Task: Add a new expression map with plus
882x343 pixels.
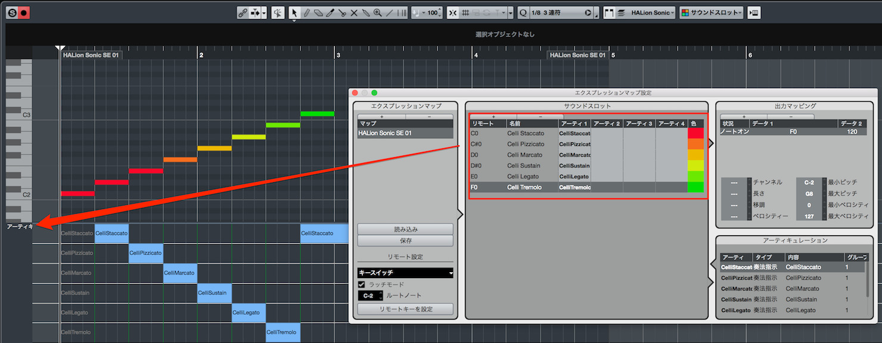Action: pyautogui.click(x=381, y=117)
